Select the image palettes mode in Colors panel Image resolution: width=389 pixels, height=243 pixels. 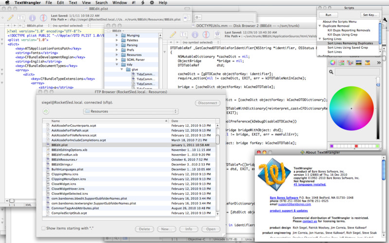[x=359, y=63]
